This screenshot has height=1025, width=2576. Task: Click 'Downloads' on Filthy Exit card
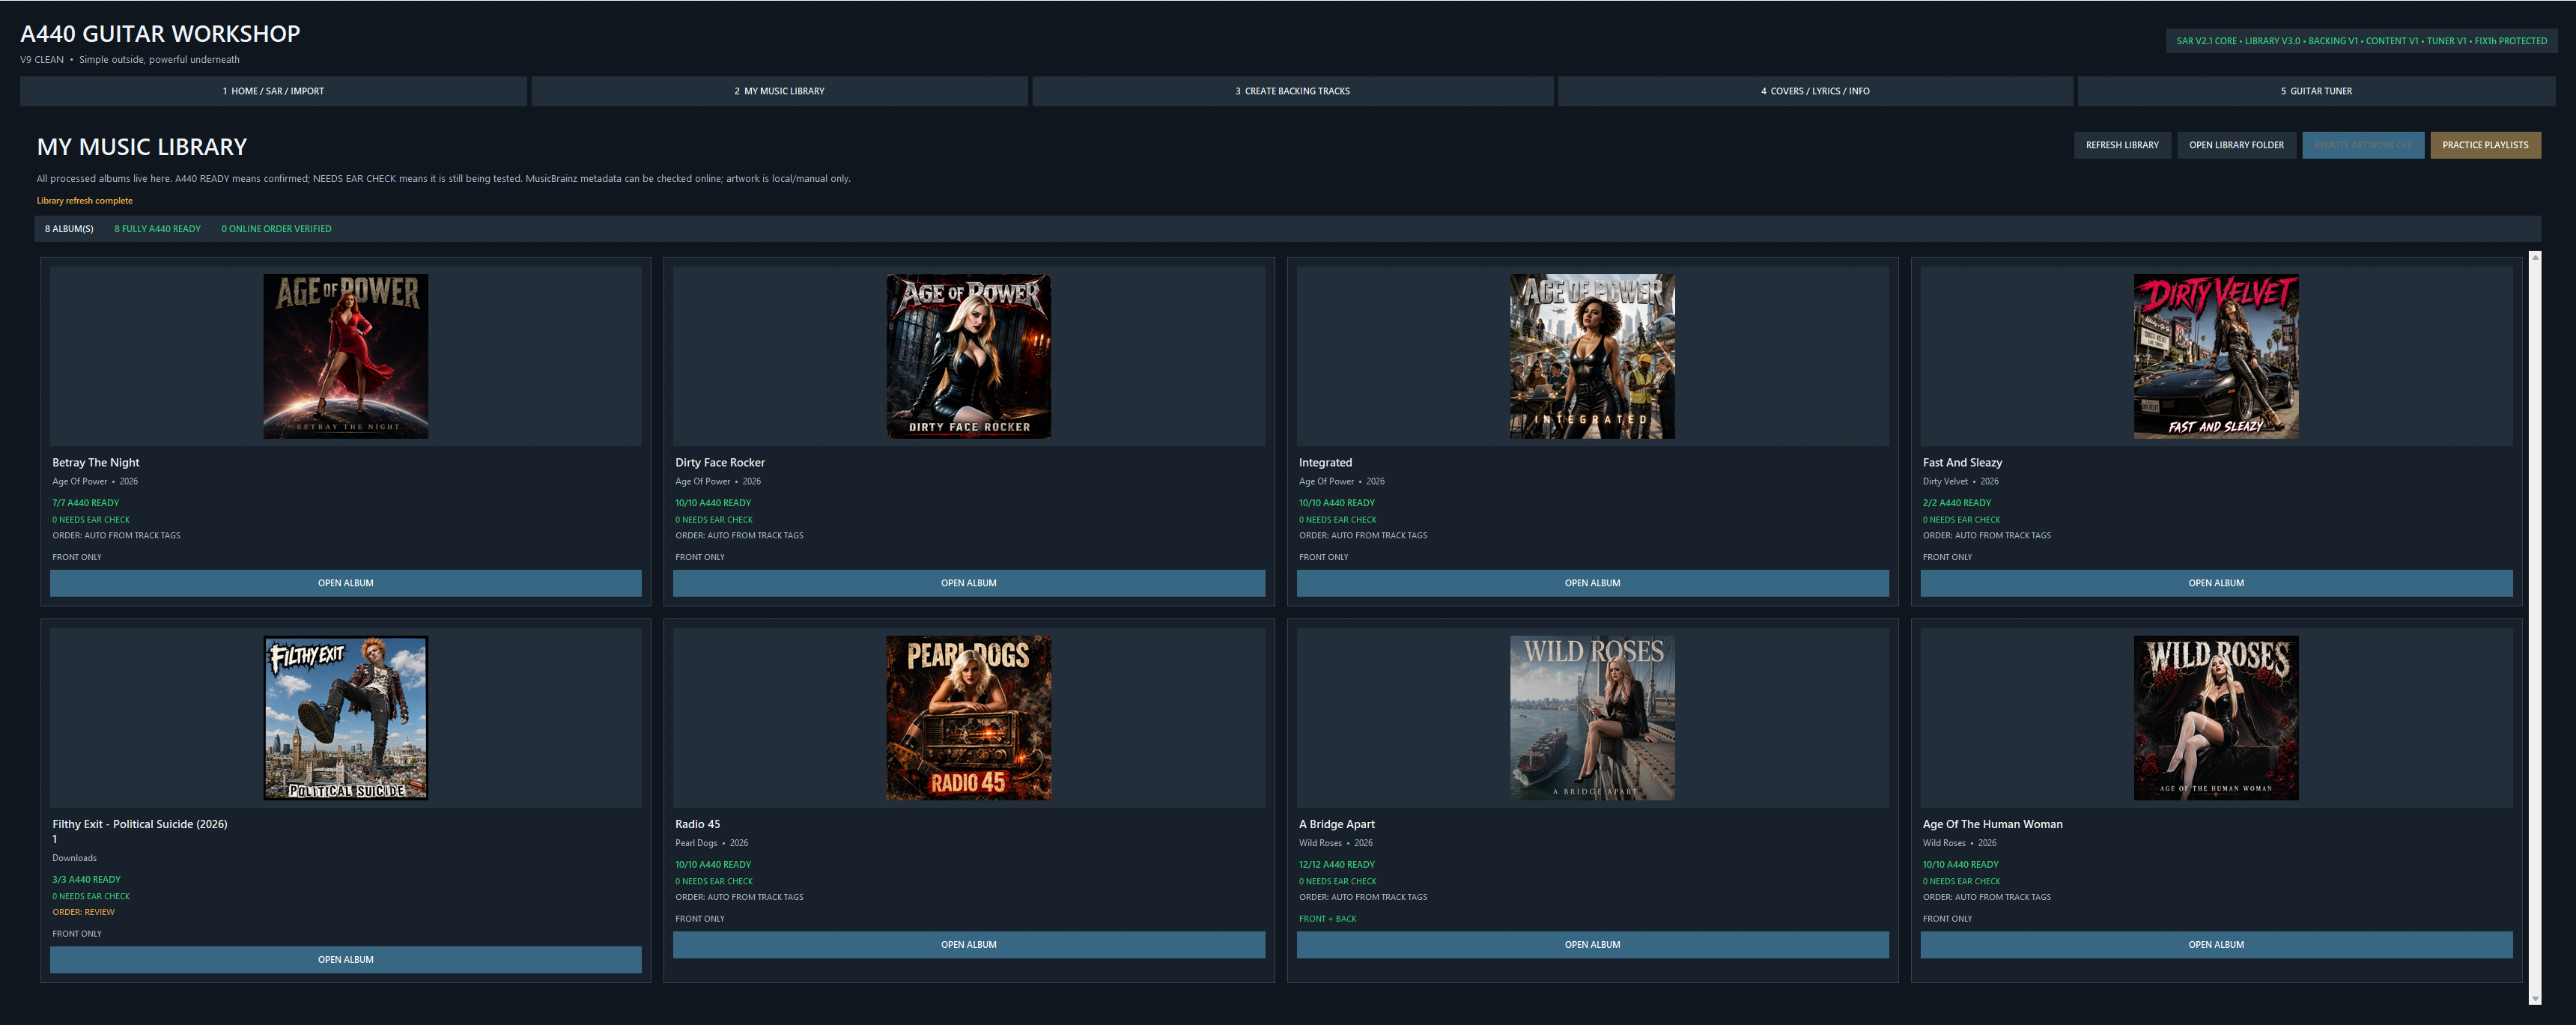[74, 858]
